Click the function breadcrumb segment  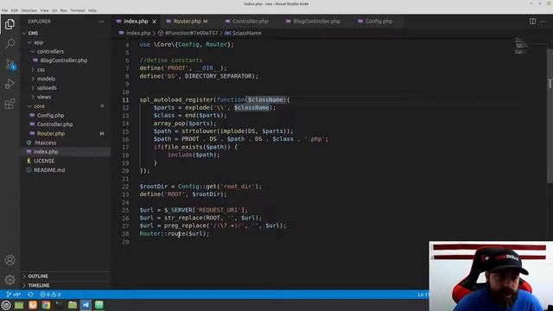pyautogui.click(x=188, y=33)
